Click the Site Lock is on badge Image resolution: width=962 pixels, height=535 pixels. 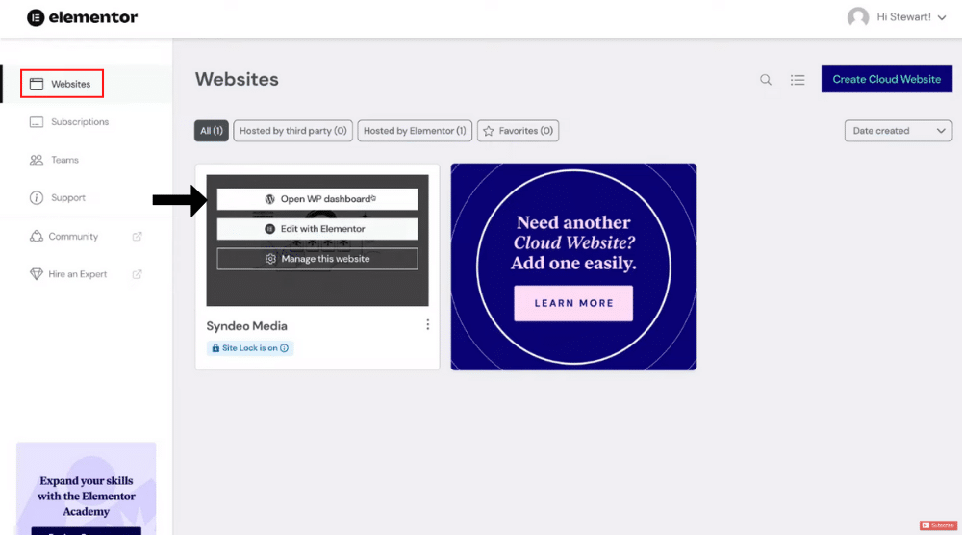pyautogui.click(x=250, y=348)
